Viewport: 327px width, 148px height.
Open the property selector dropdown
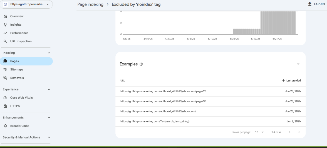(x=26, y=4)
